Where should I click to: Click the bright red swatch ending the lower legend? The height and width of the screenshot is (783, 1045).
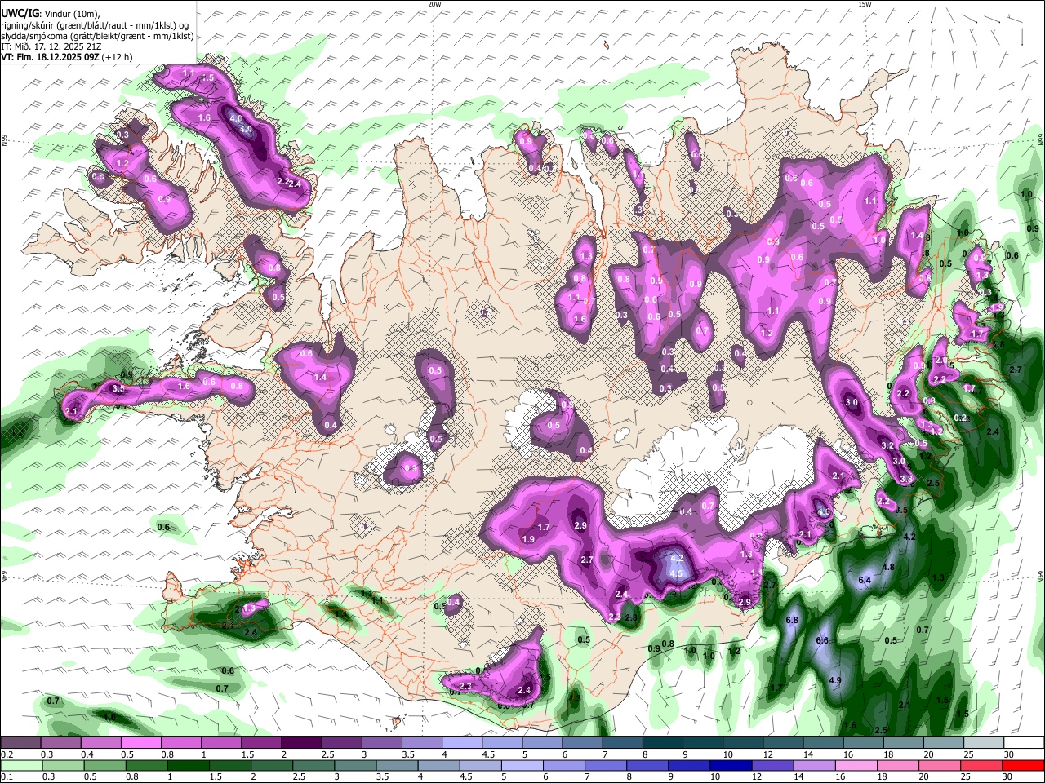(x=1024, y=765)
